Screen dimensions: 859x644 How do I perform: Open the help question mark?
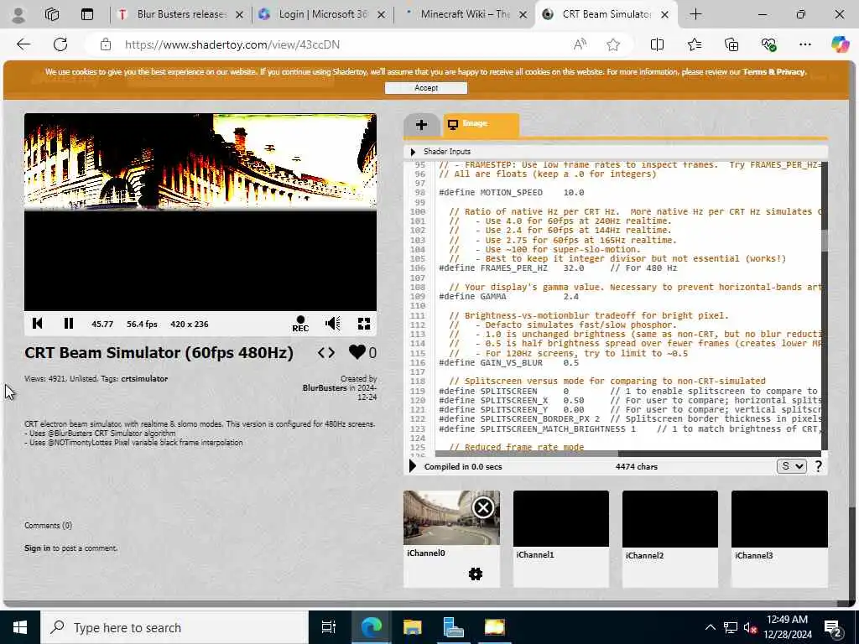pyautogui.click(x=818, y=466)
